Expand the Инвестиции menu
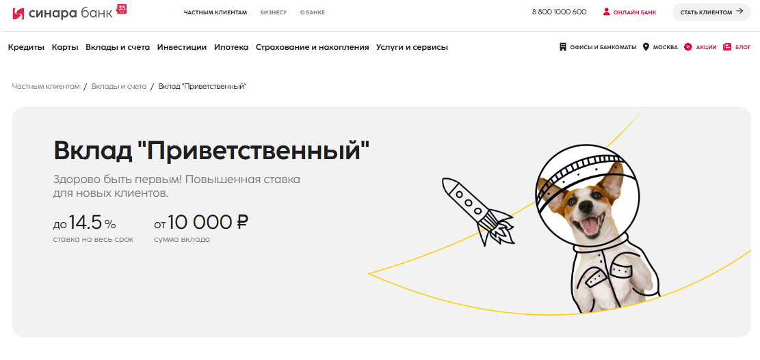Image resolution: width=760 pixels, height=360 pixels. click(x=182, y=47)
